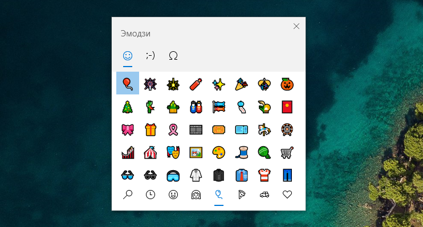Viewport: 423px width, 227px height.
Task: Switch to people category
Action: pos(196,195)
